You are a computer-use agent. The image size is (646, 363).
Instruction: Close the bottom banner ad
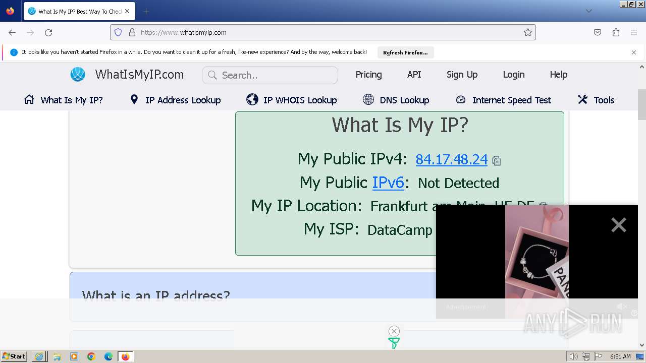394,331
